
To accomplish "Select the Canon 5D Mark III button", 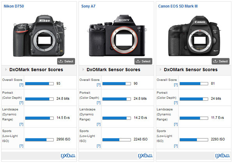I will tap(221, 61).
